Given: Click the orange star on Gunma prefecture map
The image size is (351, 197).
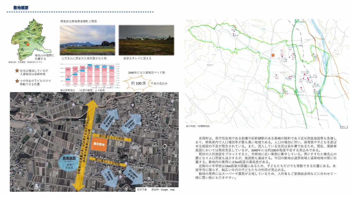Looking at the screenshot, I should pyautogui.click(x=27, y=44).
